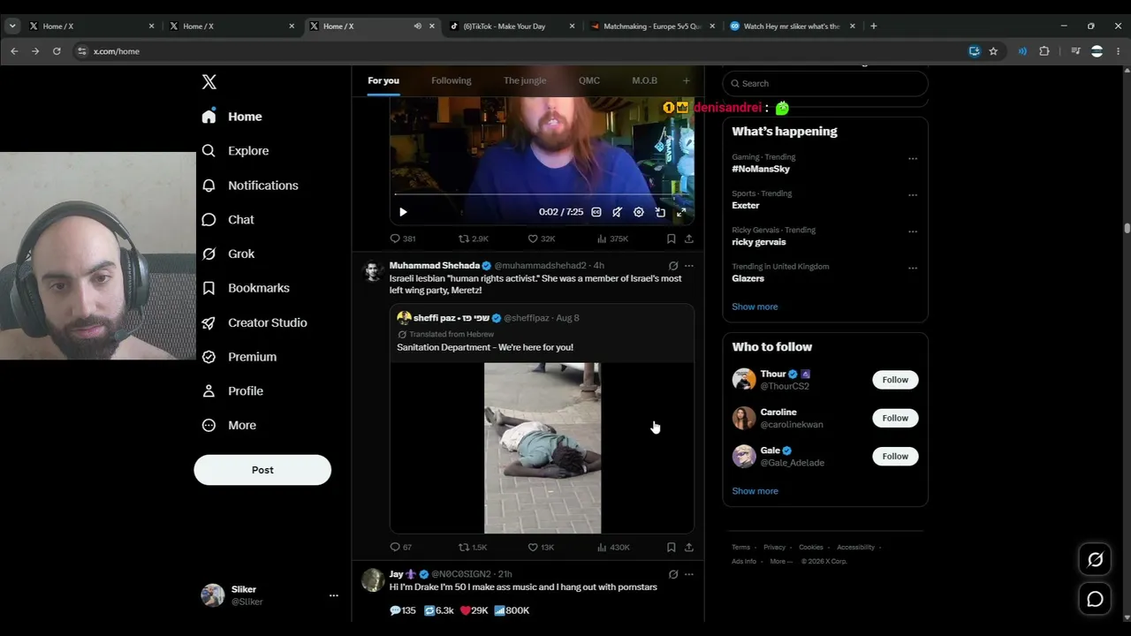Enter fullscreen on the video
The height and width of the screenshot is (636, 1131).
[681, 212]
